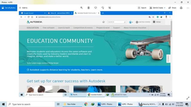
Task: Open the Autodesk cart icon
Action: click(104, 22)
